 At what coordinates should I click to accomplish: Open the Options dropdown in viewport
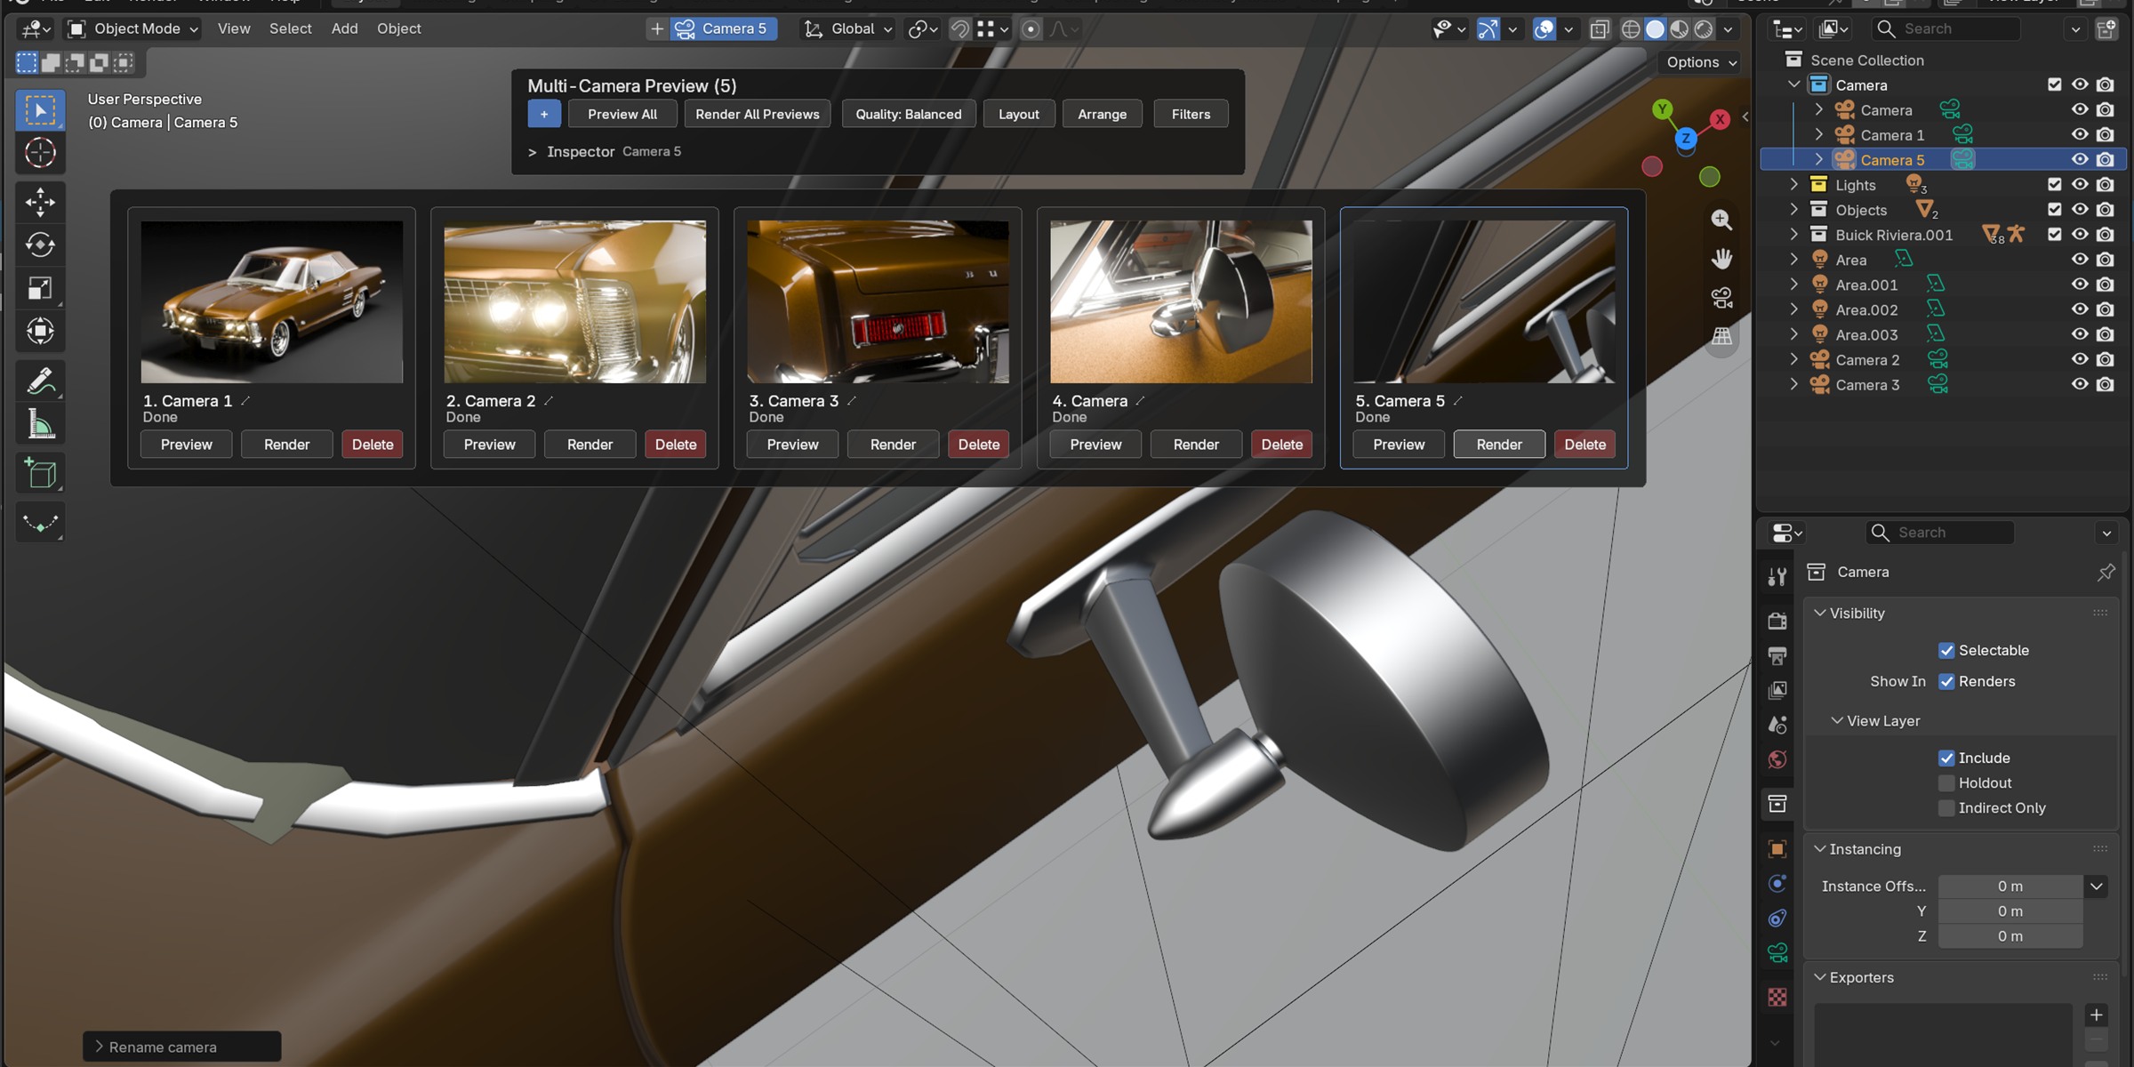(1701, 62)
